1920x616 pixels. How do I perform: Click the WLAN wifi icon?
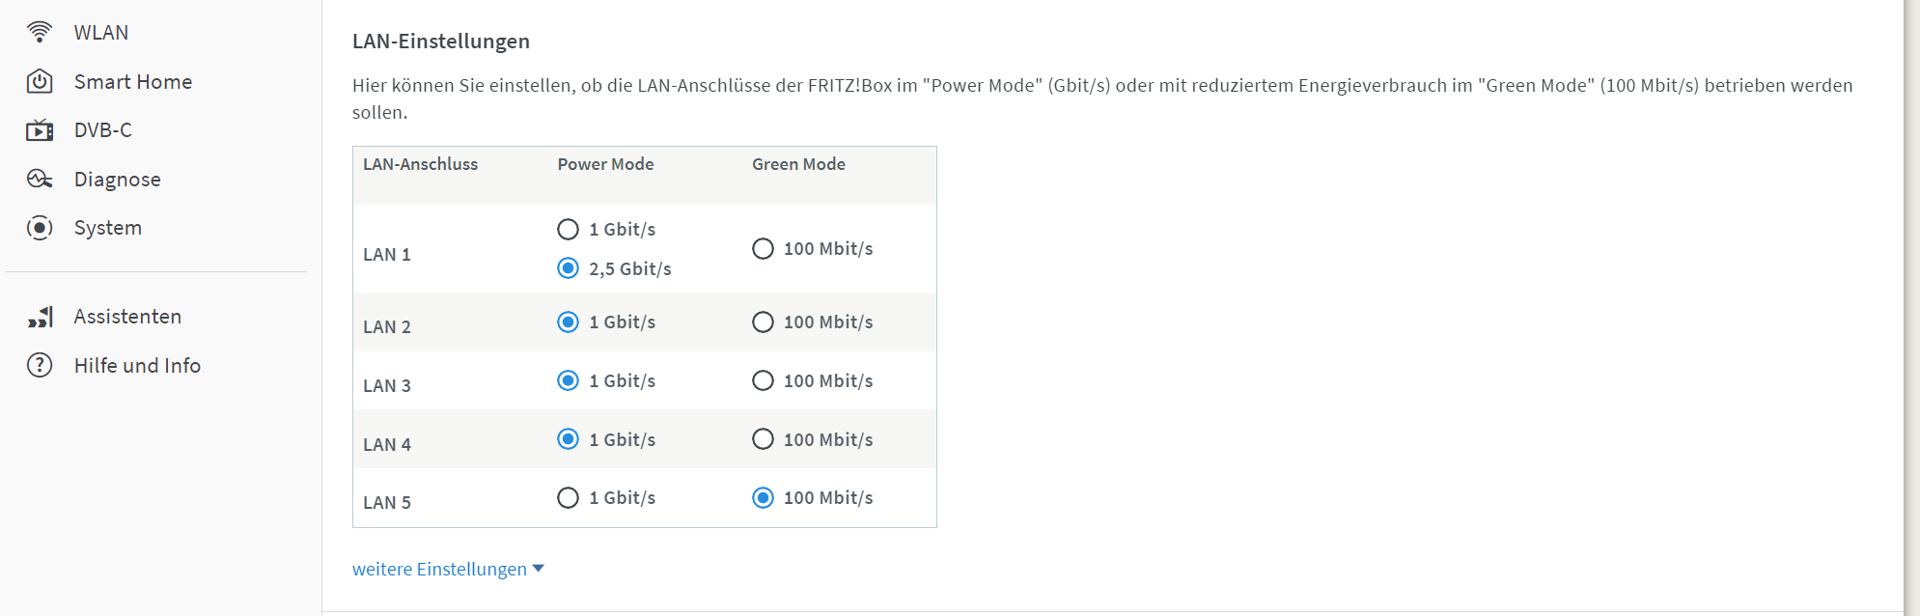[40, 32]
